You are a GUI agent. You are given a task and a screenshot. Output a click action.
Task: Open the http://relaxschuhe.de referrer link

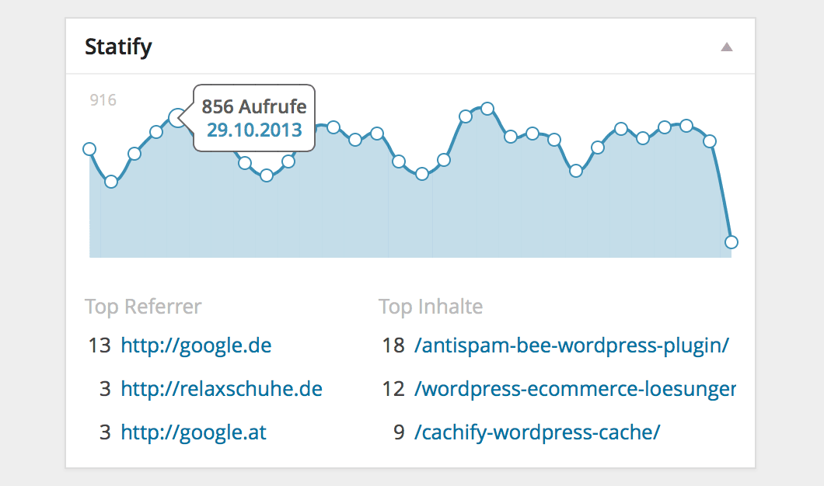coord(222,388)
